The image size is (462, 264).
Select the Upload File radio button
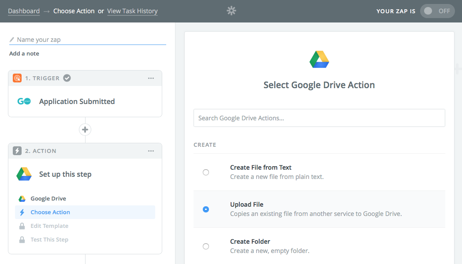[206, 209]
